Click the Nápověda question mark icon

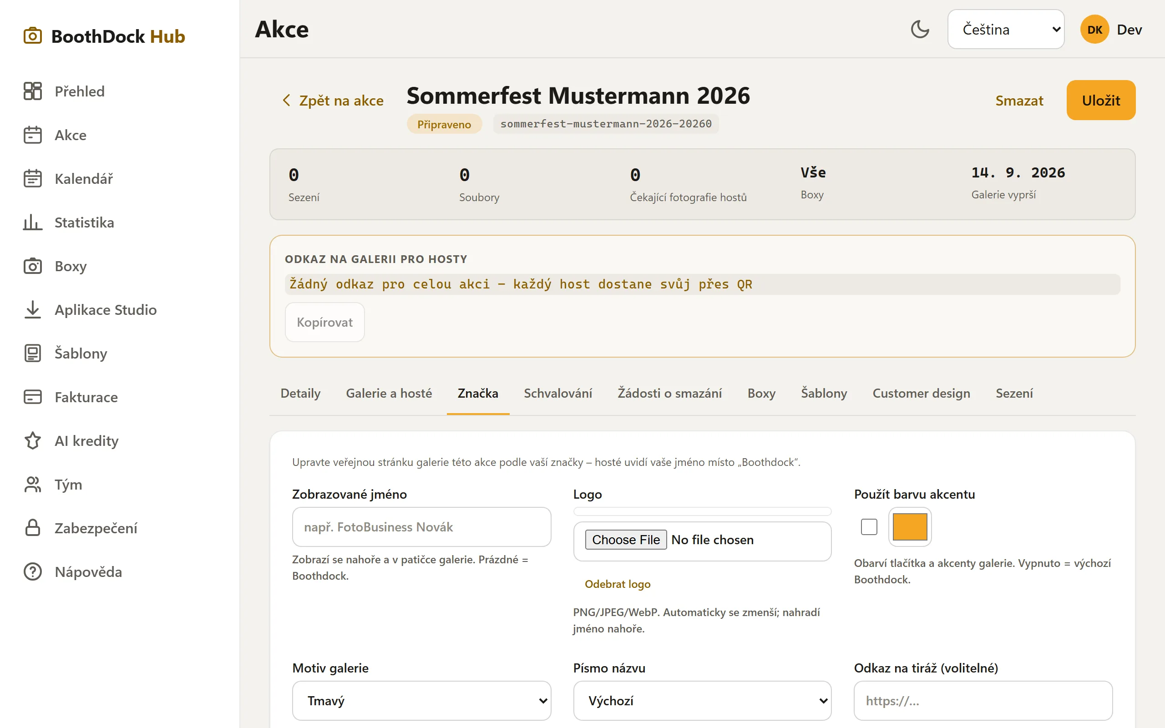coord(33,571)
